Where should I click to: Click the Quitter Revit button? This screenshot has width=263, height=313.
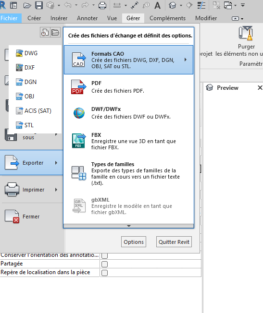174,242
